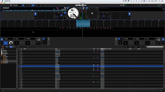Adjust the Delay effect depth knob
The width and height of the screenshot is (165, 92).
click(11, 43)
